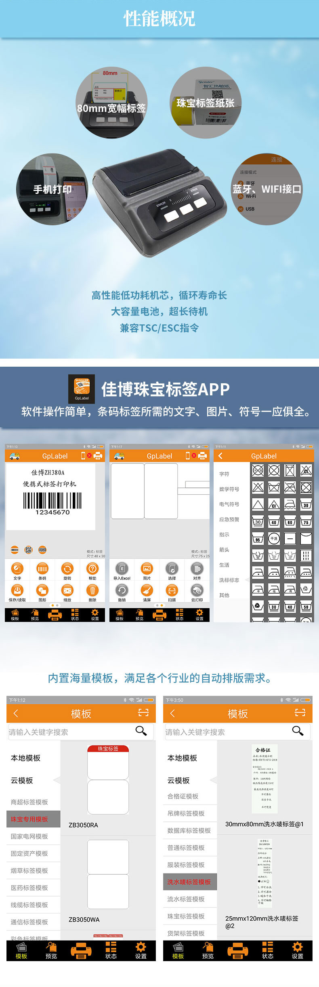The height and width of the screenshot is (987, 319).
Task: Tap search field on 下午3:50 模板 screen
Action: pos(237,732)
